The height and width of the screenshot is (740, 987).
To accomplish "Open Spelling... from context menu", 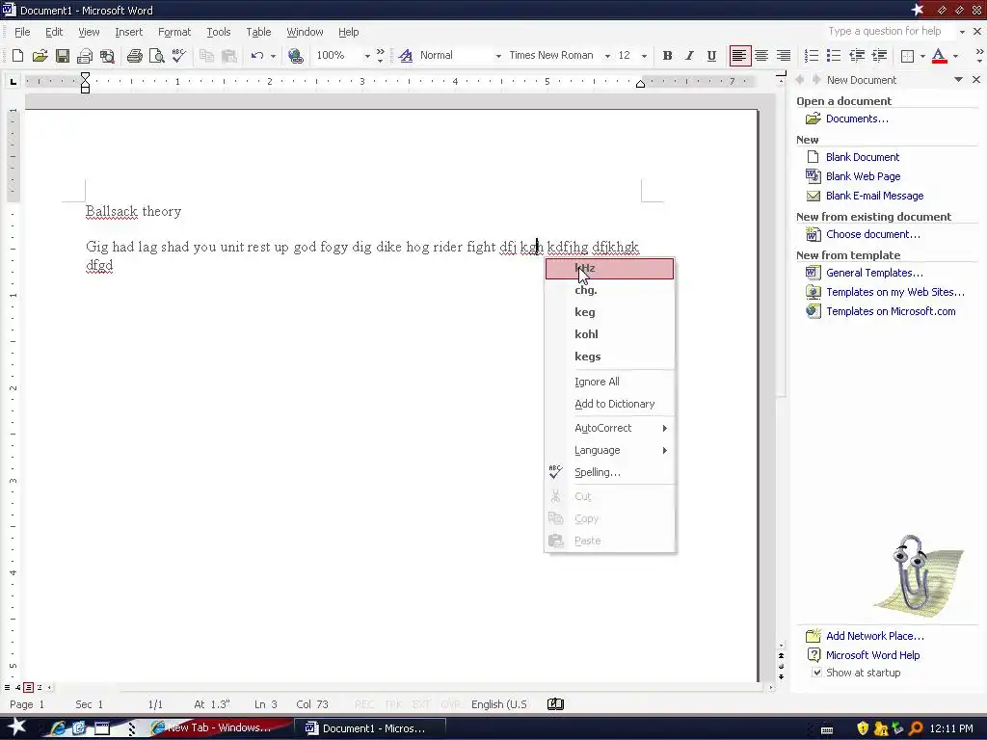I will tap(609, 472).
